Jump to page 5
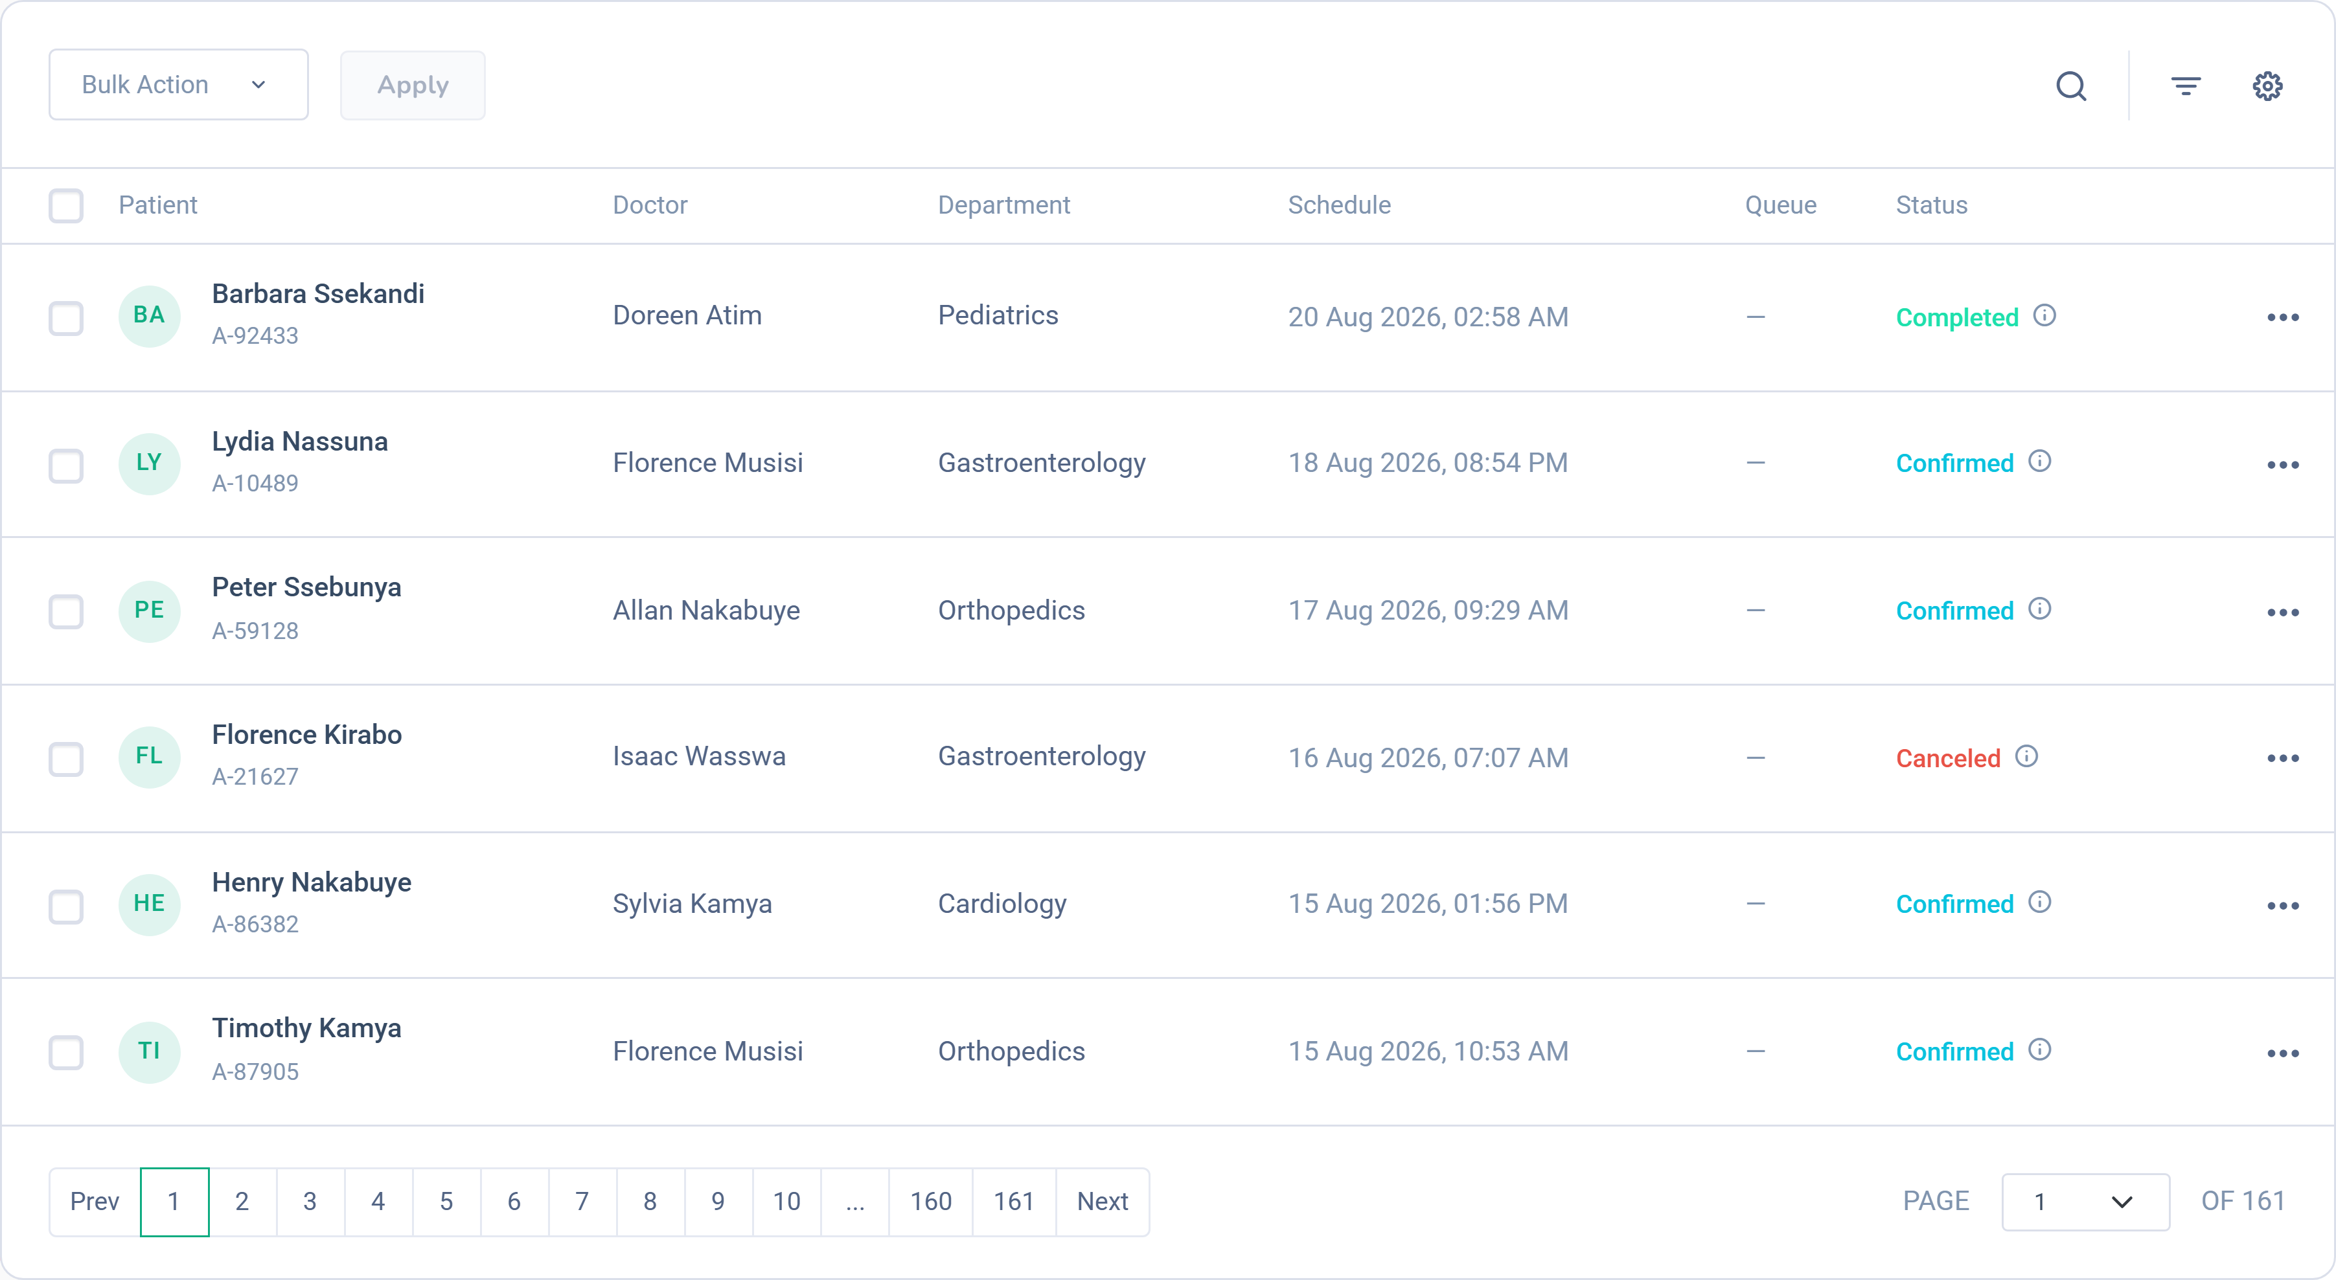Viewport: 2336px width, 1280px height. (446, 1202)
